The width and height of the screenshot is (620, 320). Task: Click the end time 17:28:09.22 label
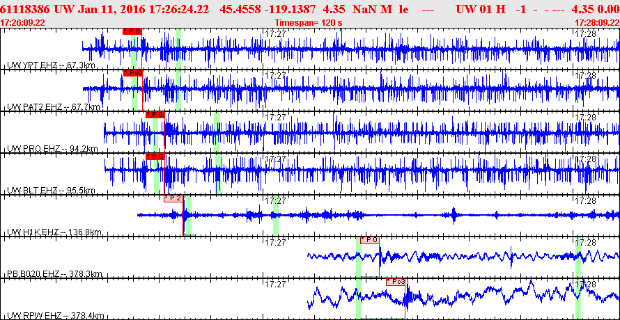pyautogui.click(x=597, y=22)
